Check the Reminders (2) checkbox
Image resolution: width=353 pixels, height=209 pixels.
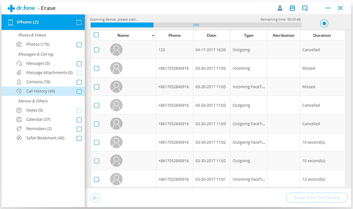[79, 129]
